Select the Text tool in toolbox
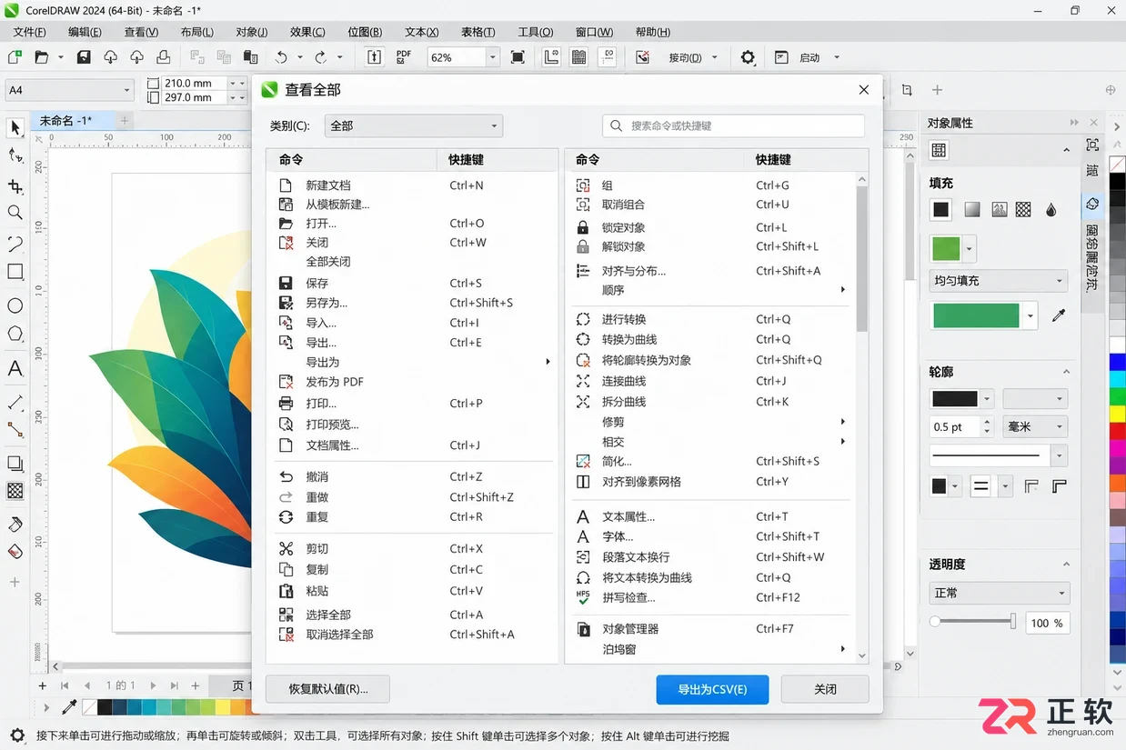Image resolution: width=1126 pixels, height=750 pixels. point(15,368)
